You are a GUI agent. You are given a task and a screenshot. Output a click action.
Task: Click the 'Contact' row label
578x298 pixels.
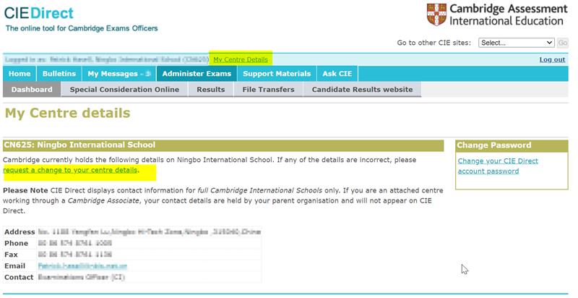click(19, 277)
